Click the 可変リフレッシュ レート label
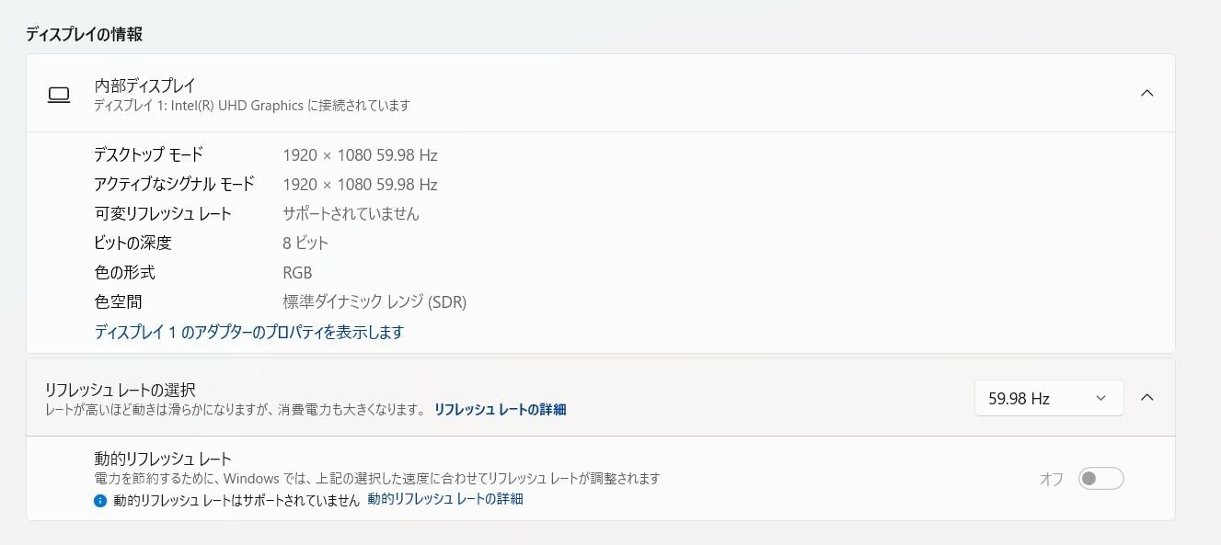This screenshot has width=1221, height=545. (163, 213)
